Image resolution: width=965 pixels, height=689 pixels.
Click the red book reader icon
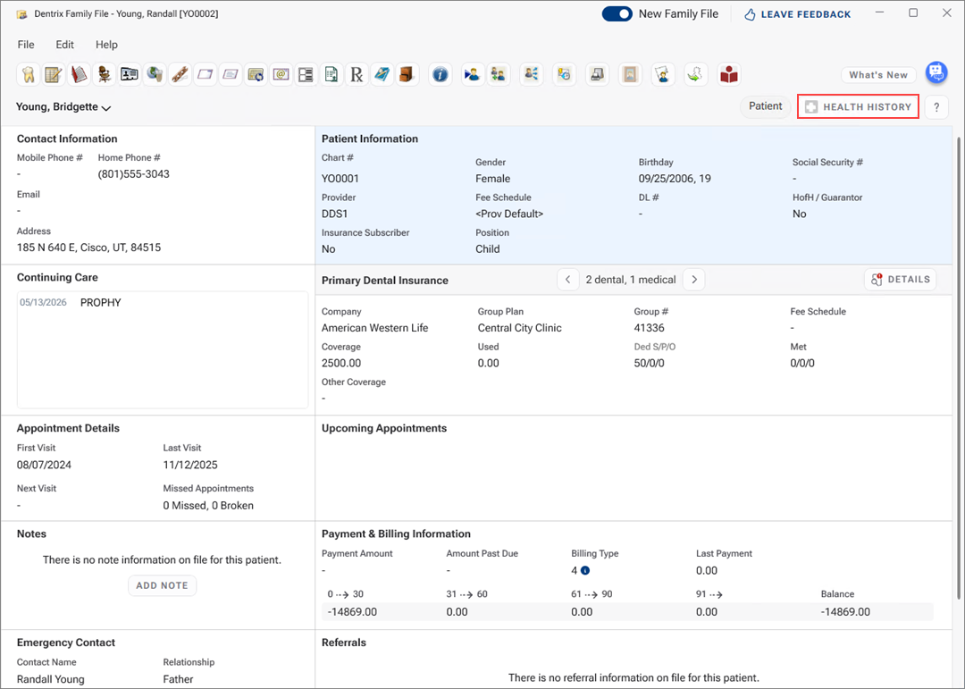coord(729,75)
